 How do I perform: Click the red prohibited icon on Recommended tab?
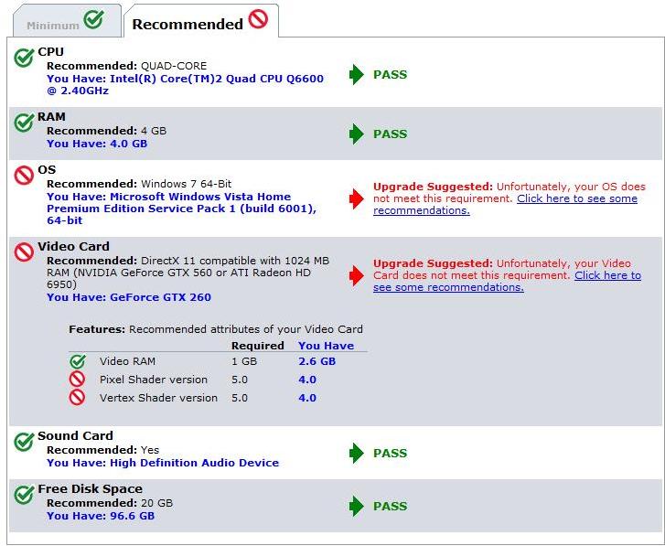tap(258, 19)
